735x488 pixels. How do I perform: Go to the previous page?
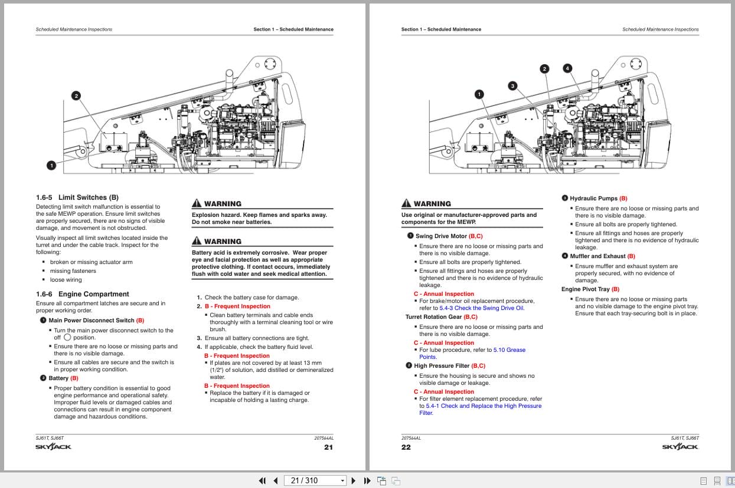click(275, 480)
